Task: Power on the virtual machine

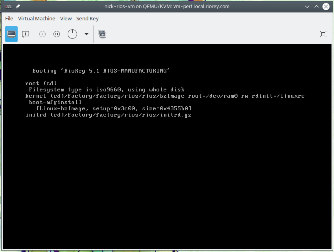Action: 42,34
